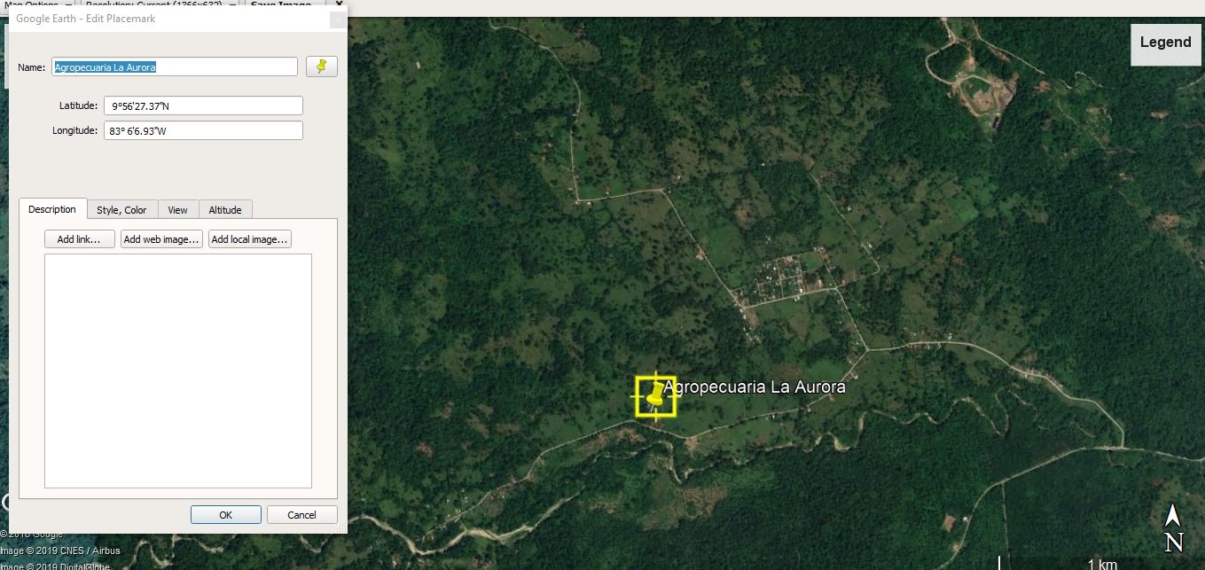1205x570 pixels.
Task: Confirm placemark with the OK button
Action: (225, 515)
